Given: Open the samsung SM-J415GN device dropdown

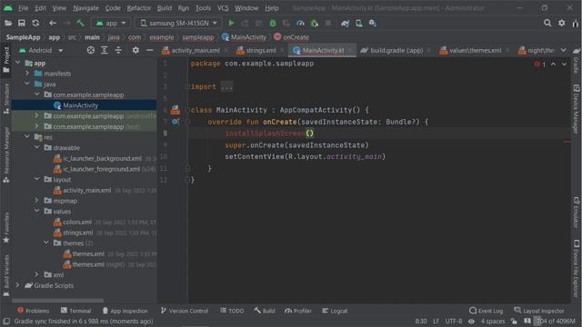Looking at the screenshot, I should point(178,23).
